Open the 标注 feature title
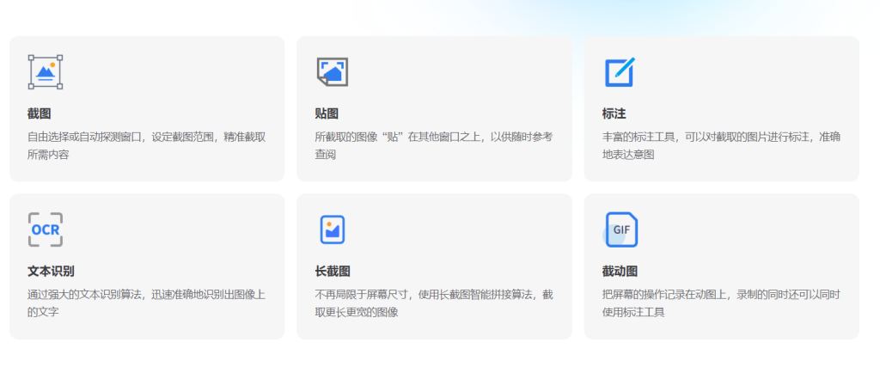880x379 pixels. (x=614, y=113)
